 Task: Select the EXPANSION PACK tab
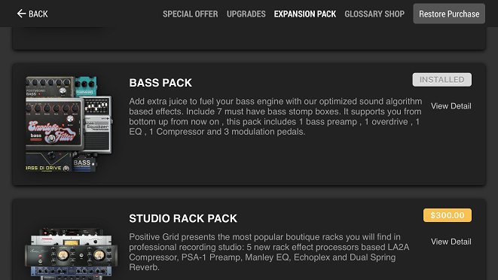[x=305, y=14]
